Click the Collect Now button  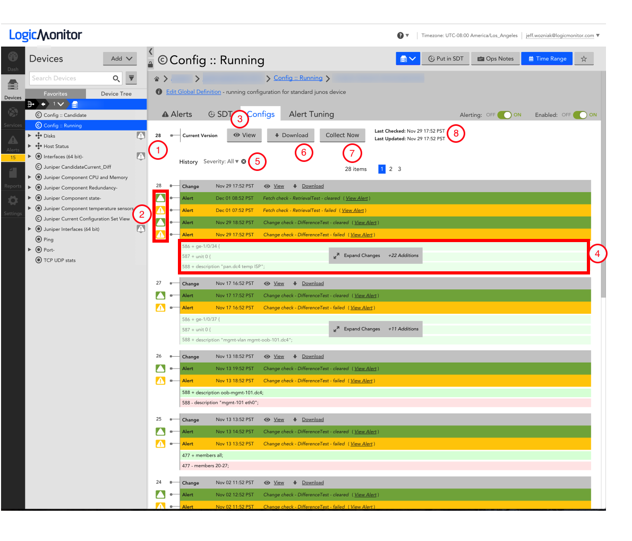coord(342,135)
